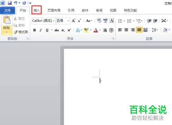Click the Decrease Indent icon
Viewport: 172px width, 125px height.
(149, 21)
